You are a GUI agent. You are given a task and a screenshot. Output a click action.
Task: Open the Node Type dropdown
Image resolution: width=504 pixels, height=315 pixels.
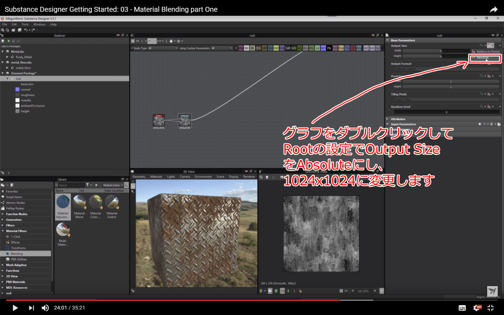[x=163, y=48]
